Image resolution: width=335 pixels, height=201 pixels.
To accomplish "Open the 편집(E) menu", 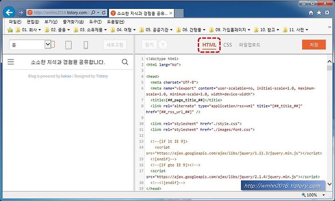I will pyautogui.click(x=33, y=21).
